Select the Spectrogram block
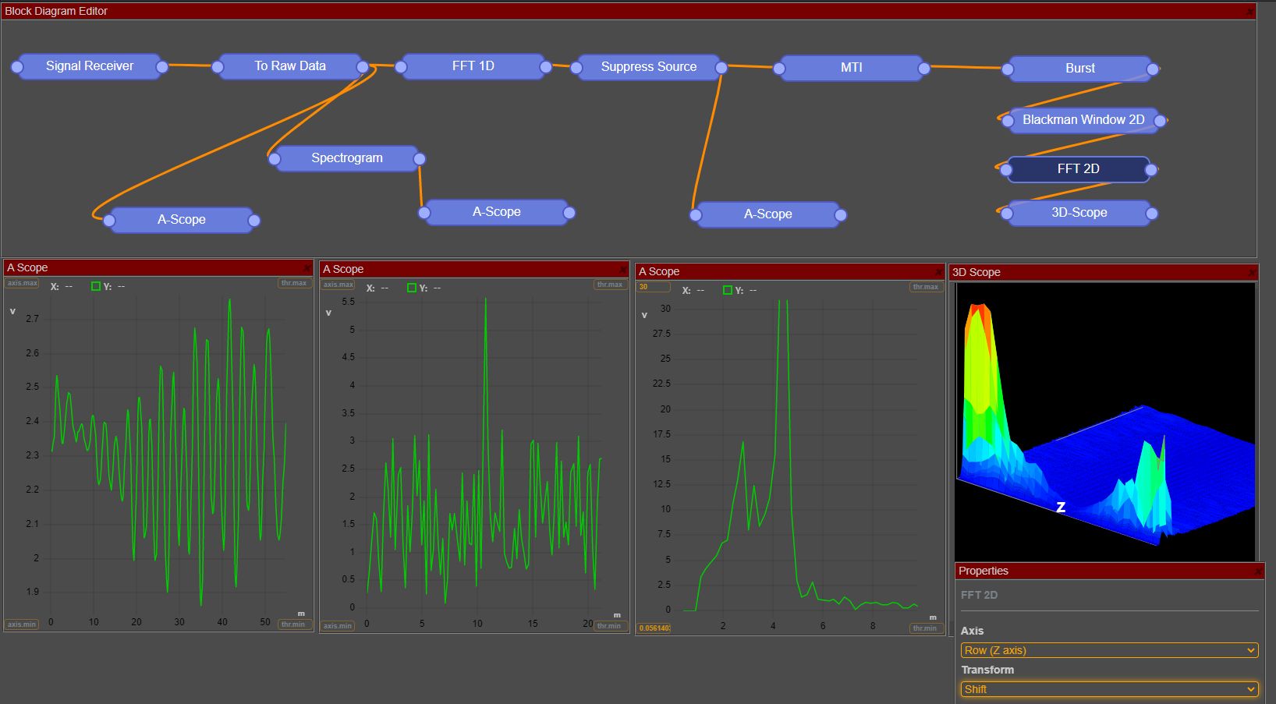 [346, 158]
